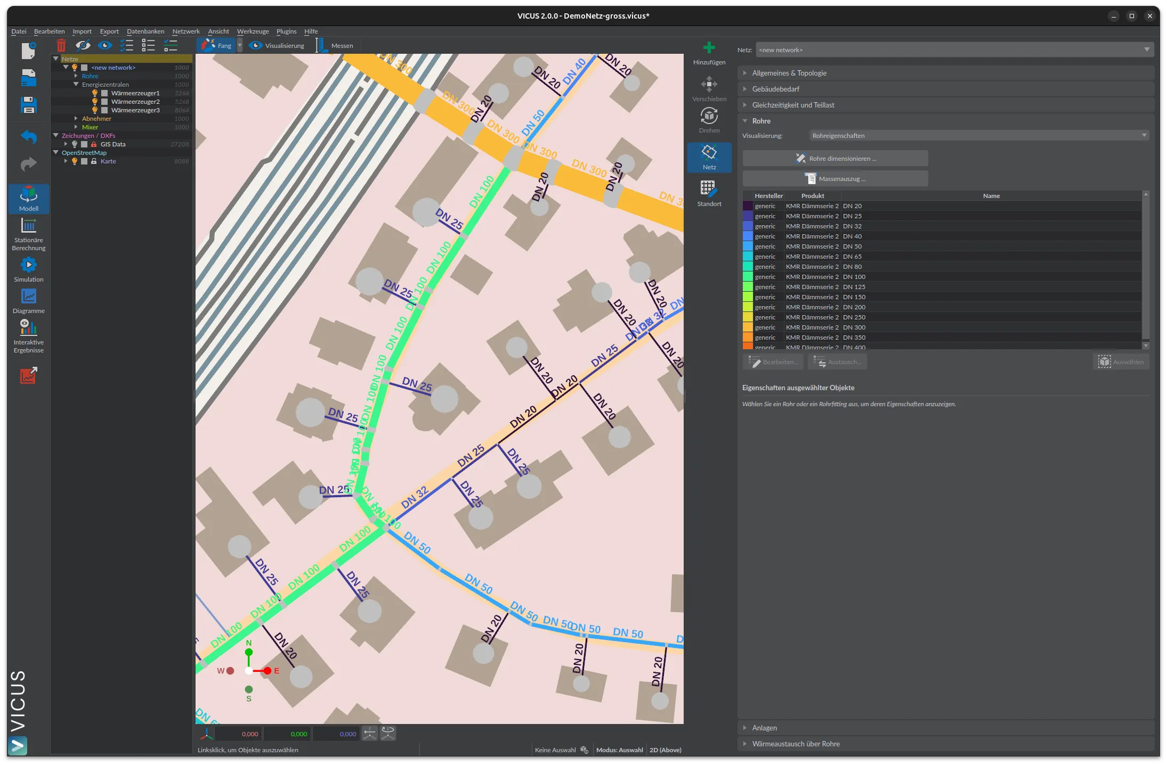
Task: Switch to the Modell view
Action: click(x=29, y=199)
